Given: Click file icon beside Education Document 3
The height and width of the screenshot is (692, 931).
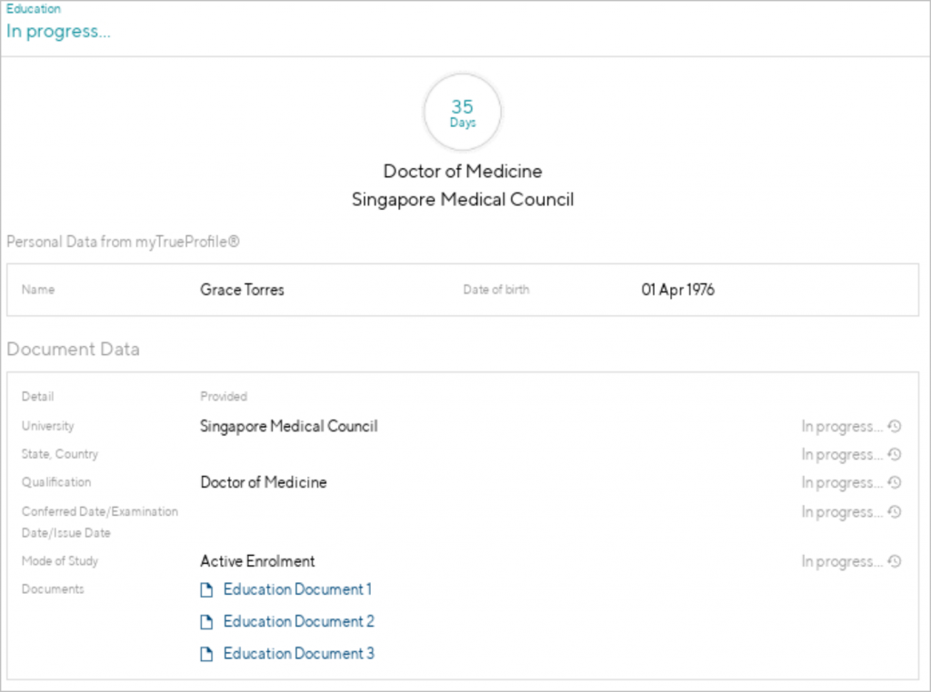Looking at the screenshot, I should pos(206,654).
